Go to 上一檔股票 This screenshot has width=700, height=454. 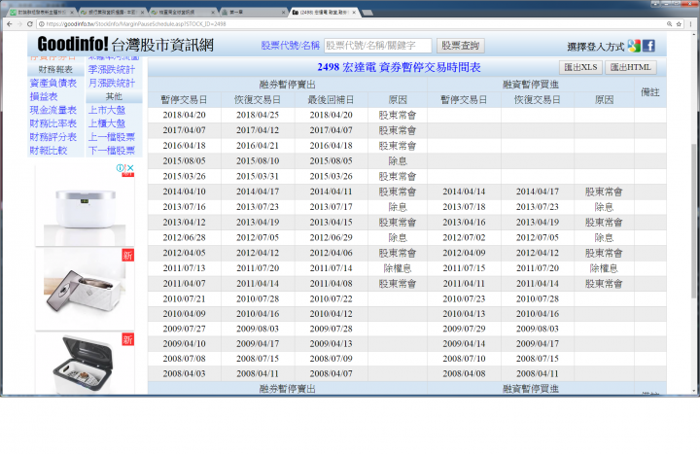pyautogui.click(x=111, y=137)
